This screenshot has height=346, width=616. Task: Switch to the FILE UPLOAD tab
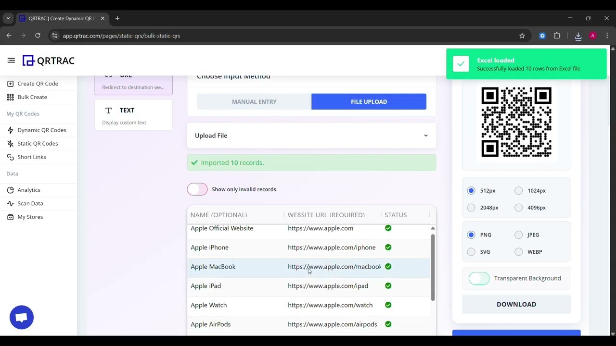pos(369,101)
